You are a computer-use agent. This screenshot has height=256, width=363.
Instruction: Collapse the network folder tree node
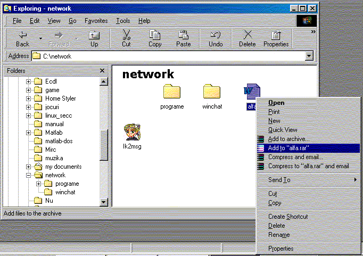click(x=29, y=175)
